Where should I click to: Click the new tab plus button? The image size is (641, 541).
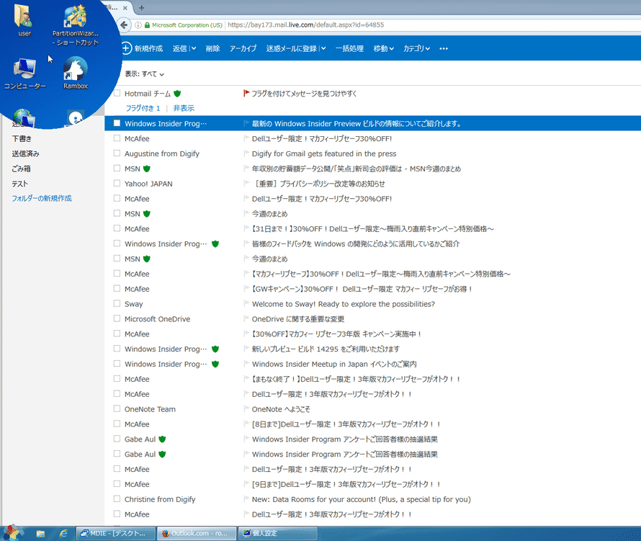[x=141, y=8]
